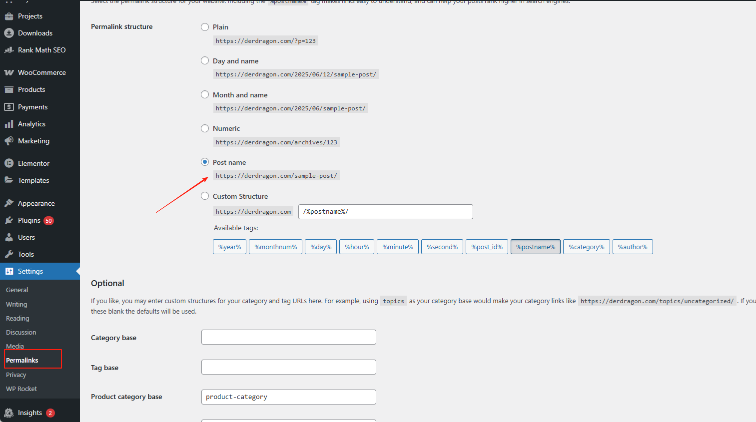The width and height of the screenshot is (756, 422).
Task: Open Plugins via plug icon
Action: pos(9,220)
